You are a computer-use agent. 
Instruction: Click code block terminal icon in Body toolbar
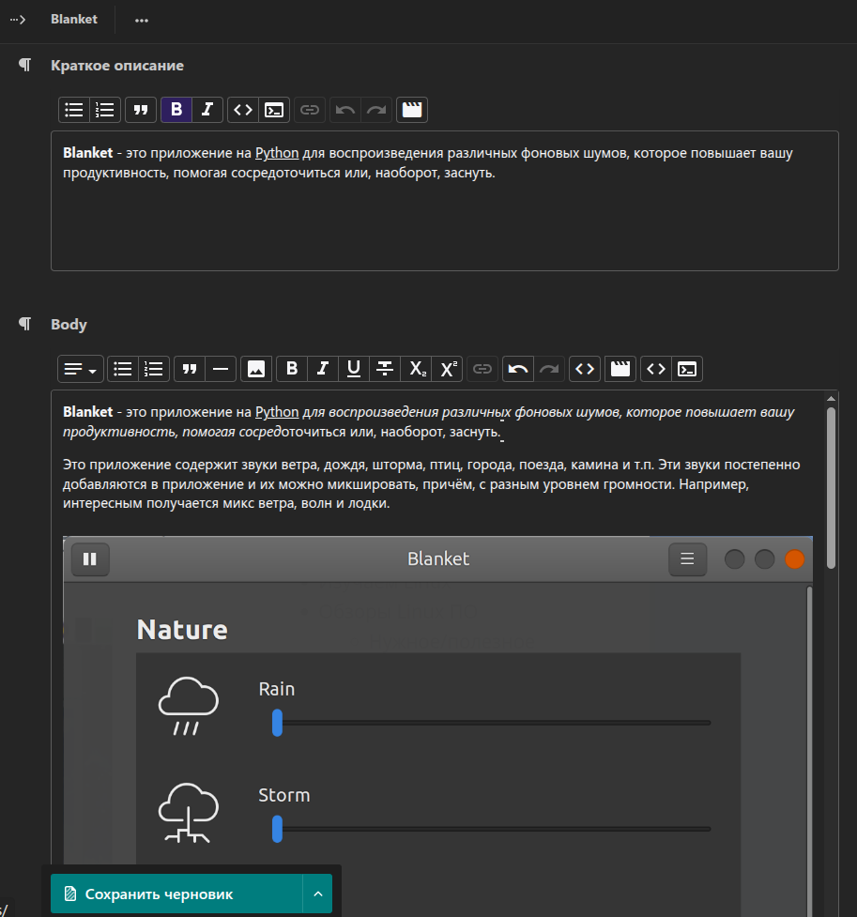click(687, 369)
